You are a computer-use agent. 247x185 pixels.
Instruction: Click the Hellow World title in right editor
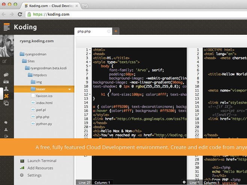(x=234, y=74)
